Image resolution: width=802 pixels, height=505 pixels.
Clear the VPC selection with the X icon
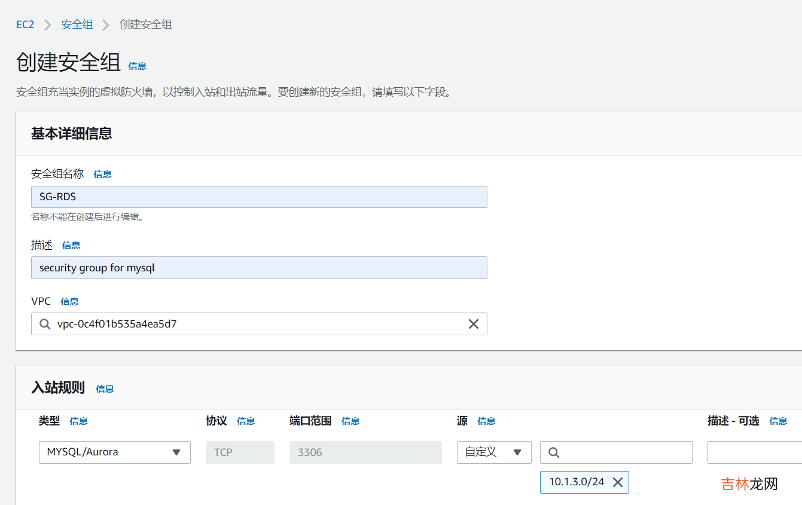(x=474, y=324)
